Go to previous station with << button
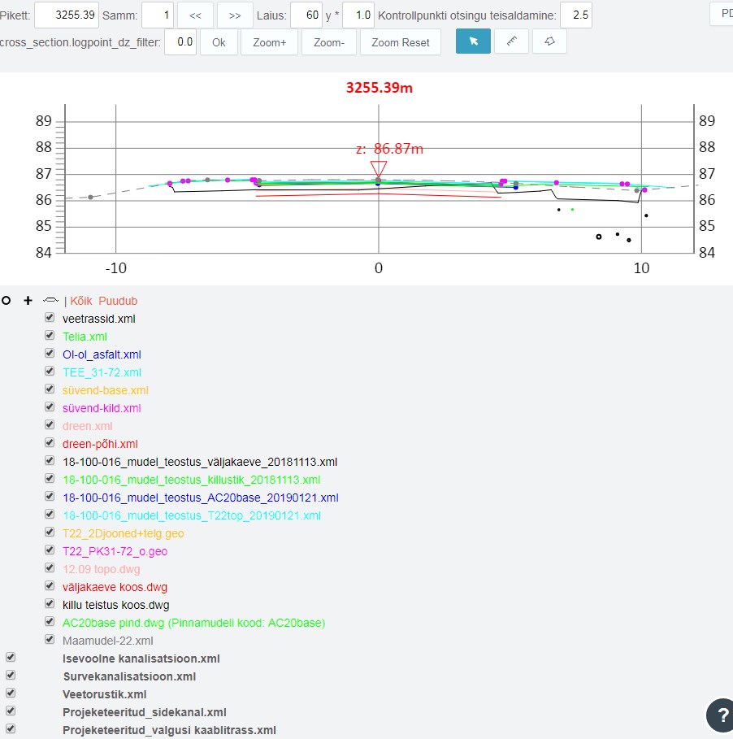Screen dimensions: 733x739 pos(195,15)
